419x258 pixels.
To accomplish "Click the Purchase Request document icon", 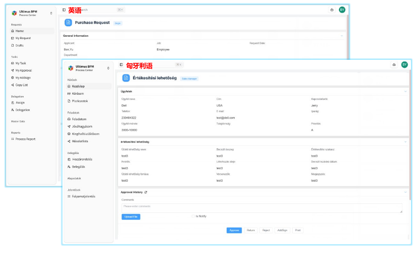I will pyautogui.click(x=68, y=23).
